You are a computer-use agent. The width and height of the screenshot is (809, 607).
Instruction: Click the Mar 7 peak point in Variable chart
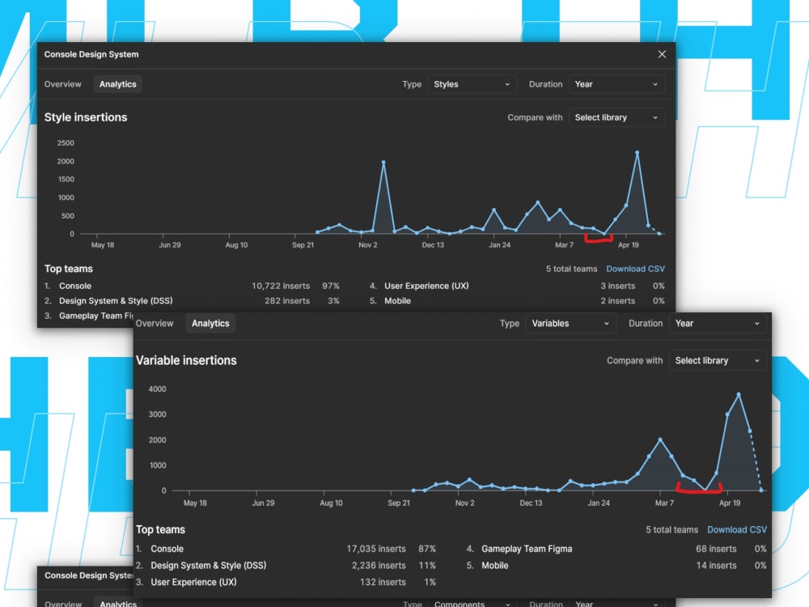660,439
